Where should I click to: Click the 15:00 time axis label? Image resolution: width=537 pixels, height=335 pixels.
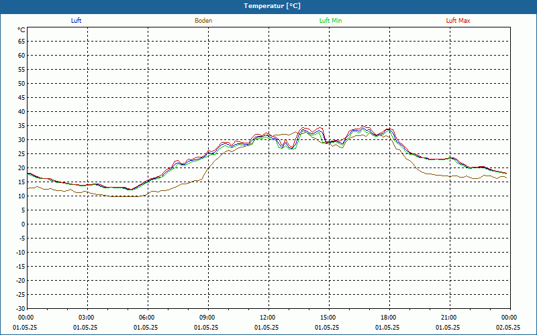click(329, 318)
